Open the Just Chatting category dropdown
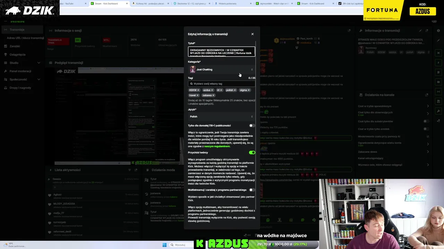444x249 pixels. coord(221,70)
